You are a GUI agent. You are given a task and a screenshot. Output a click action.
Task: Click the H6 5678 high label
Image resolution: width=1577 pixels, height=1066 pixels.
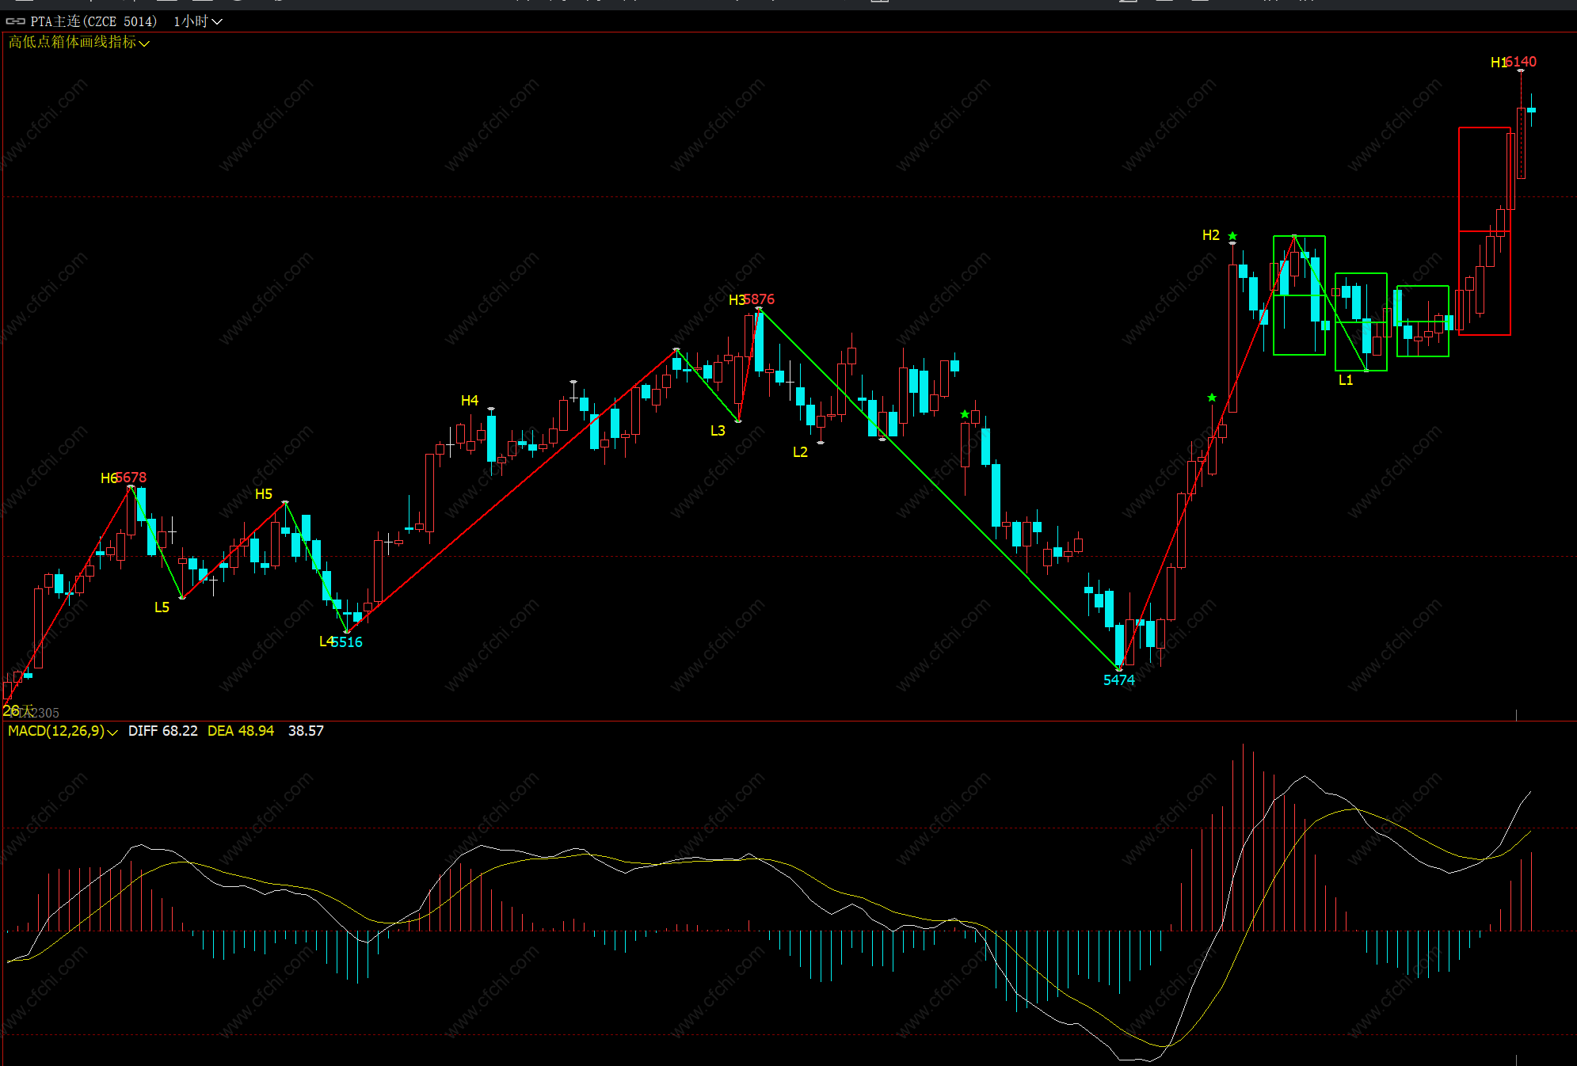click(x=124, y=478)
